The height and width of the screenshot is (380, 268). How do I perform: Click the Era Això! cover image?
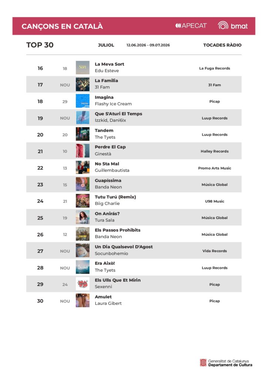coord(83,267)
